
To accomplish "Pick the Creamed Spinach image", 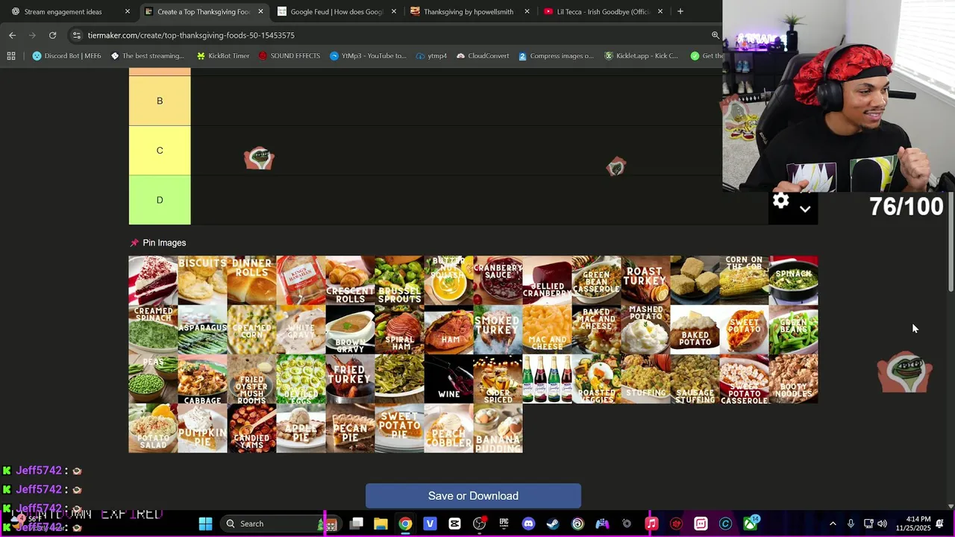I will 153,330.
